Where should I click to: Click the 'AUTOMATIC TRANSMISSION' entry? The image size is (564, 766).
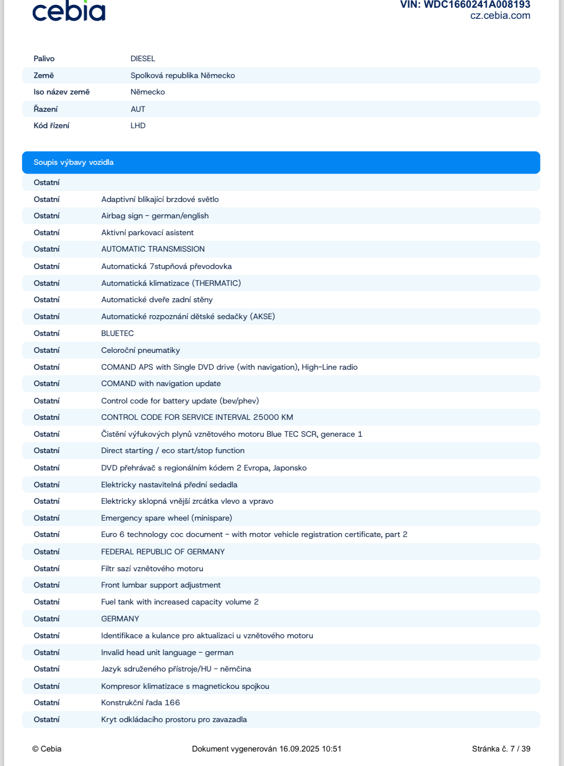click(x=153, y=249)
